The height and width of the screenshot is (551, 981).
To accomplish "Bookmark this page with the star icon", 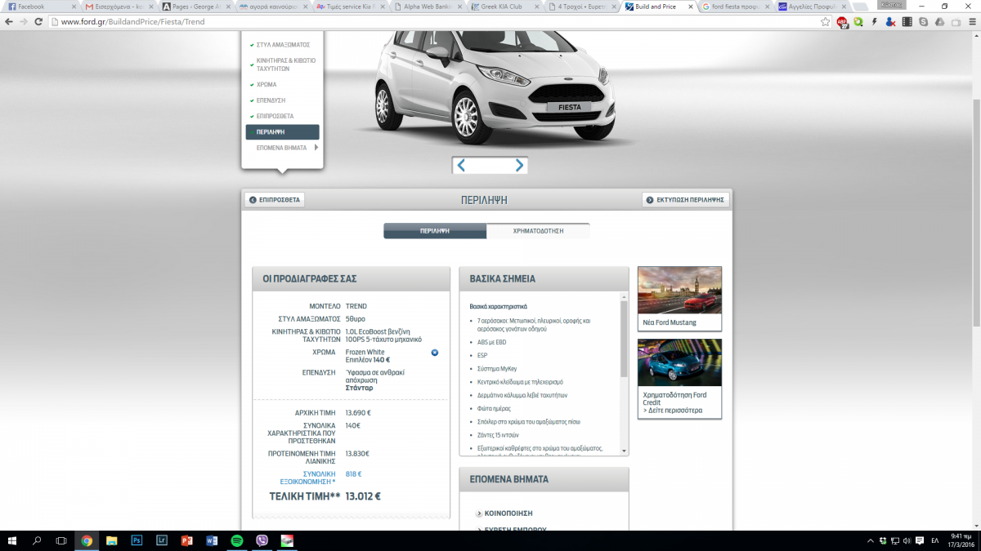I will [826, 21].
